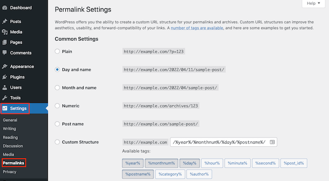Viewport: 329px width, 181px height.
Task: Open the Comments menu
Action: [21, 53]
